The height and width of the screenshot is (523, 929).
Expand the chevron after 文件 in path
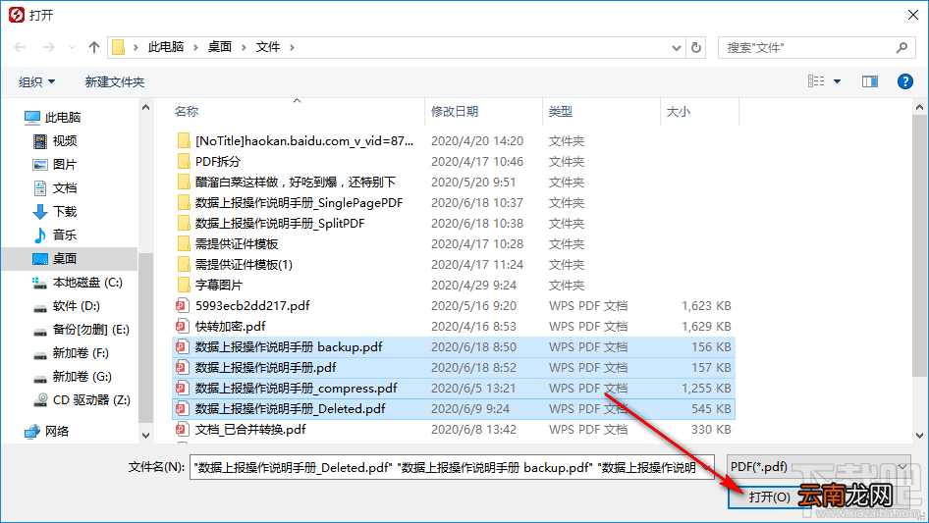pyautogui.click(x=292, y=47)
